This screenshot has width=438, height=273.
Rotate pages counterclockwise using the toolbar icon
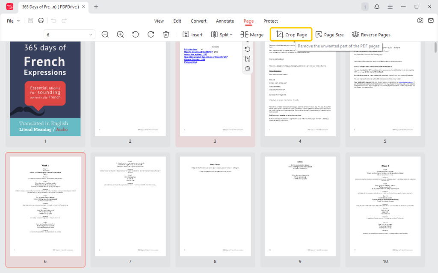136,35
